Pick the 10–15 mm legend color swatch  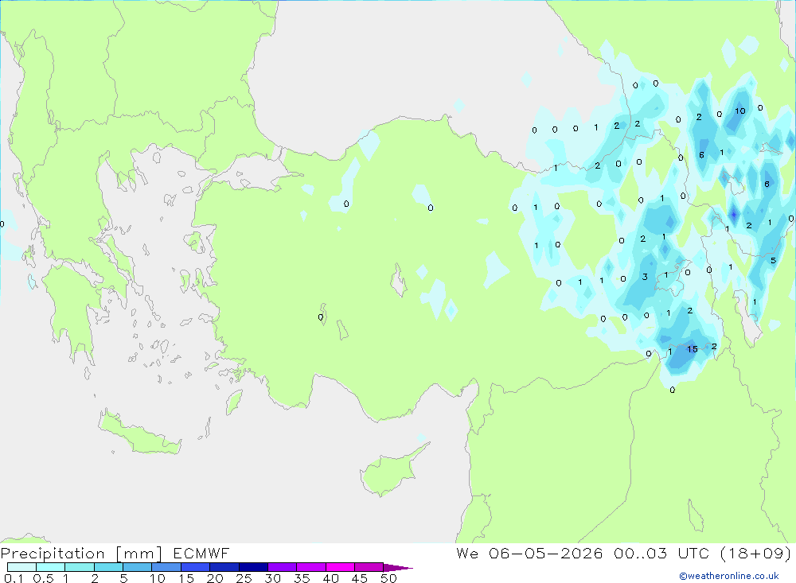click(166, 567)
